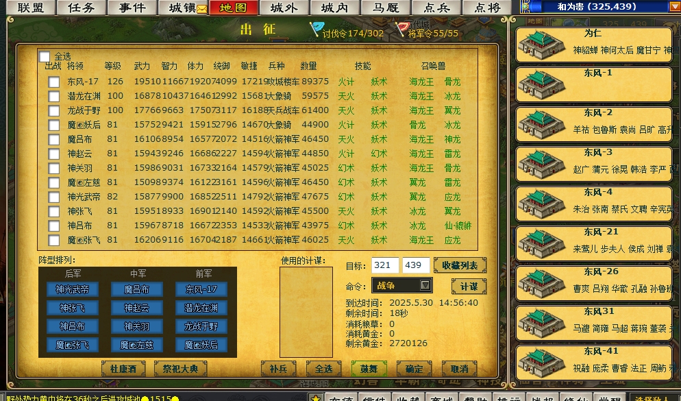The image size is (681, 401).
Task: Select the checkbox next to 魔吕布
Action: click(x=54, y=139)
